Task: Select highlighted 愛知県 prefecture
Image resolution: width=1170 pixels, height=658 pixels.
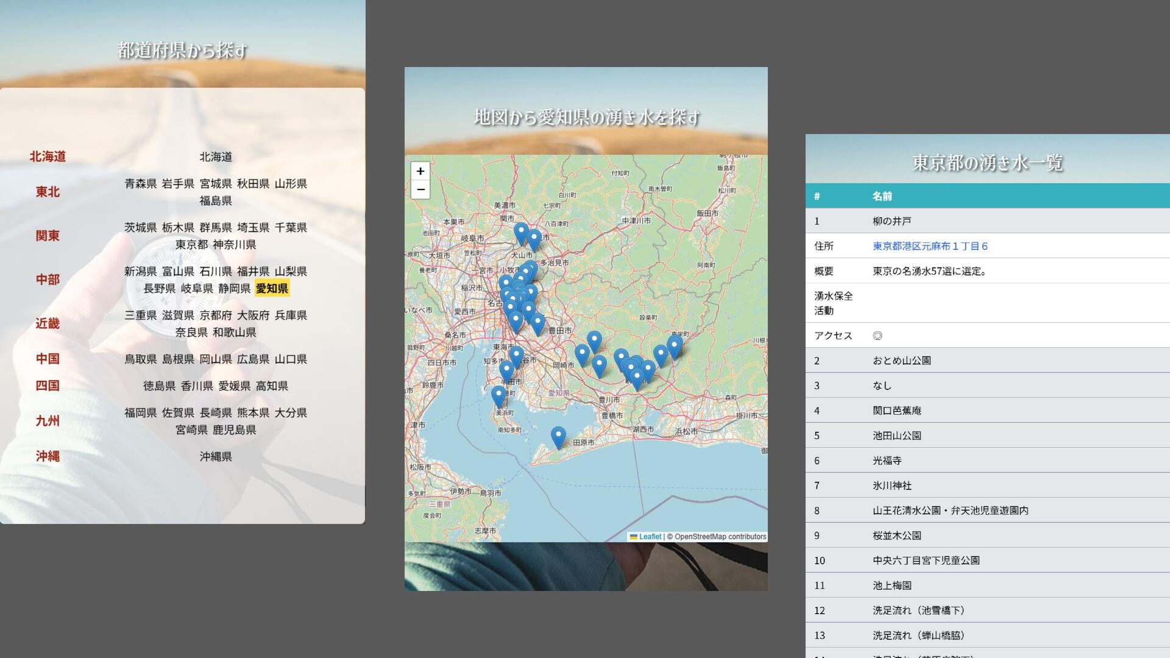Action: (272, 288)
